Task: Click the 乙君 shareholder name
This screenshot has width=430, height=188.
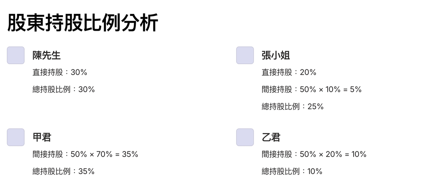Action: tap(271, 137)
